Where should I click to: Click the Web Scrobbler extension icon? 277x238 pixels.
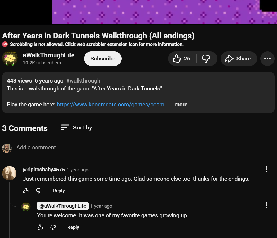coord(5,44)
